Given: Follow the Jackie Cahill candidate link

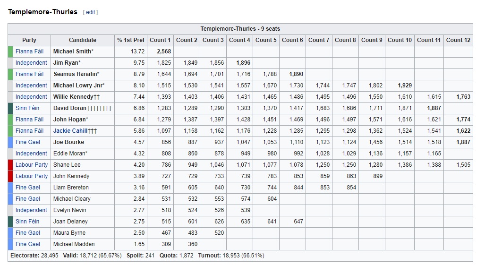Looking at the screenshot, I should click(70, 131).
